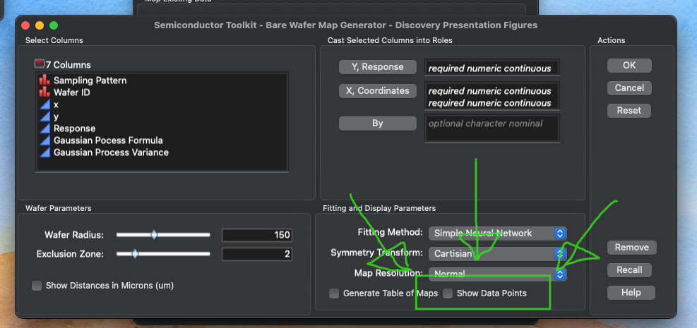The image size is (697, 328).
Task: Click the icon beside Gaussian Pocess Formula
Action: 44,140
